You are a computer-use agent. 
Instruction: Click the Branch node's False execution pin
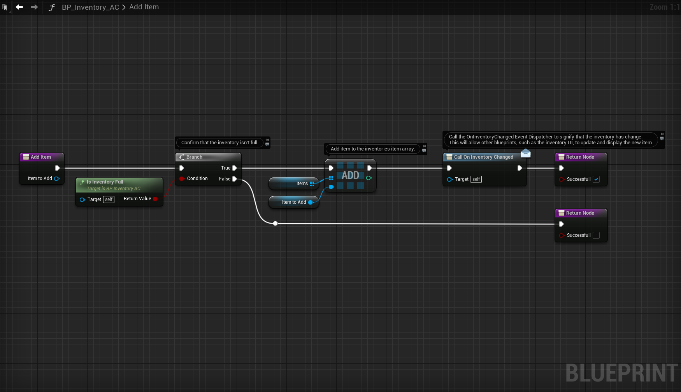click(x=234, y=179)
